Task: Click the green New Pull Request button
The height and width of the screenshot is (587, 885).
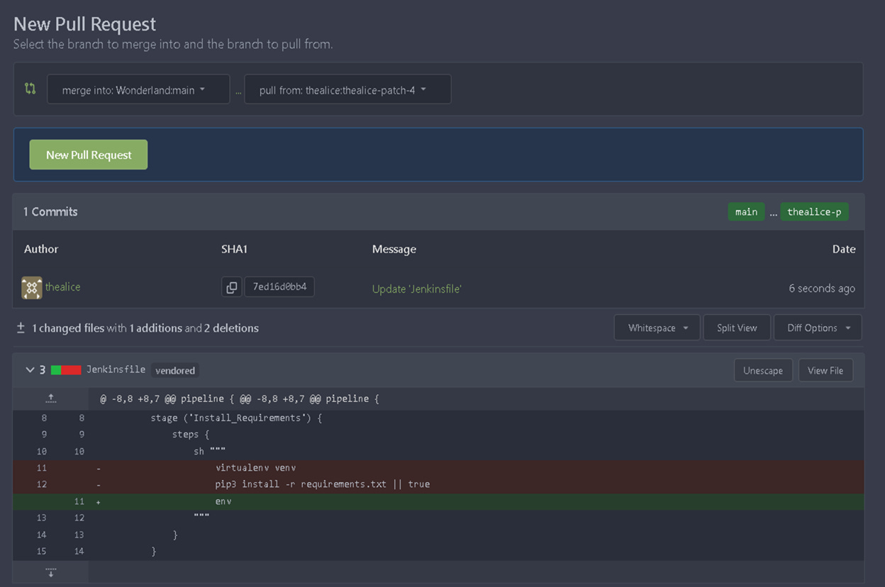Action: (89, 155)
